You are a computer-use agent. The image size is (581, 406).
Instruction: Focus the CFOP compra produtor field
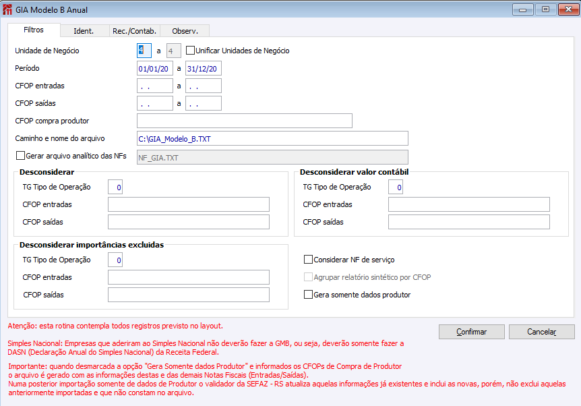pyautogui.click(x=245, y=121)
